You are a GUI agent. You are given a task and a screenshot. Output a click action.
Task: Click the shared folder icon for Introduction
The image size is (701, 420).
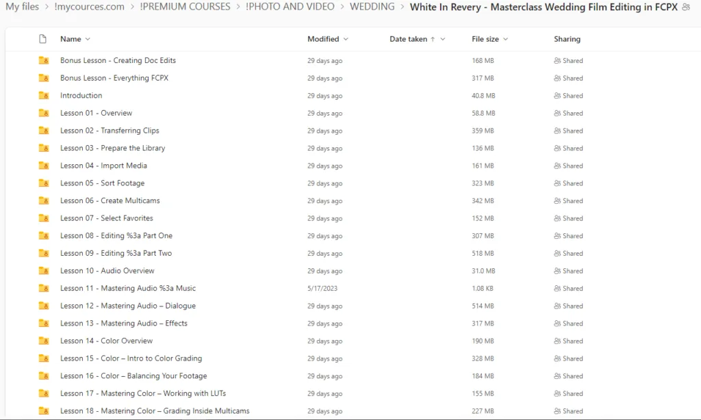click(44, 96)
